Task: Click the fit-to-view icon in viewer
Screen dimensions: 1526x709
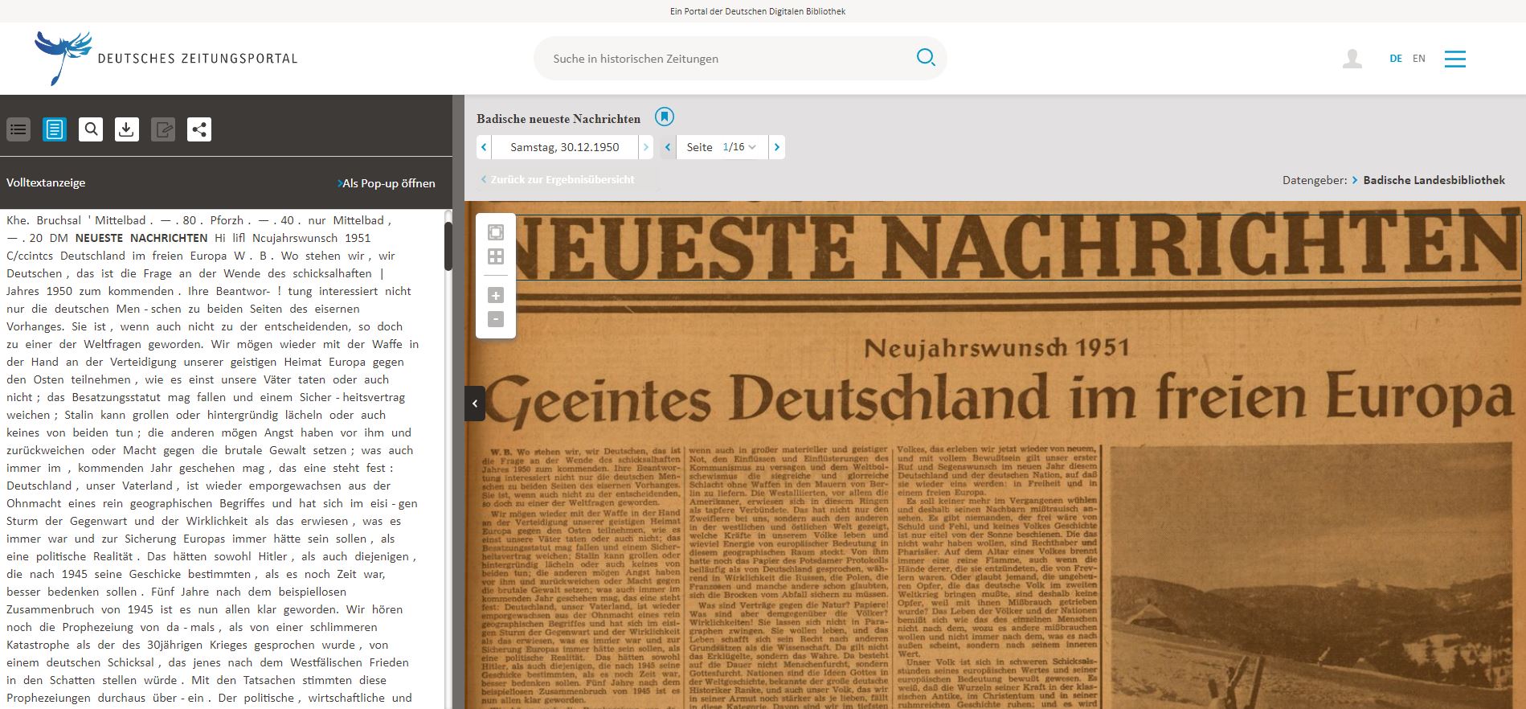Action: [496, 232]
